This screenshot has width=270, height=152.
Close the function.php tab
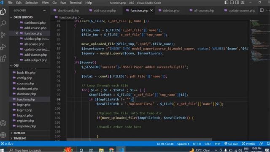[151, 11]
